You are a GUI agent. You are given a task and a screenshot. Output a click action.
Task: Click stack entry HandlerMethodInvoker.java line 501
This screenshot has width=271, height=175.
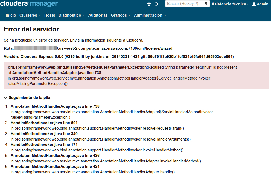pyautogui.click(x=44, y=123)
